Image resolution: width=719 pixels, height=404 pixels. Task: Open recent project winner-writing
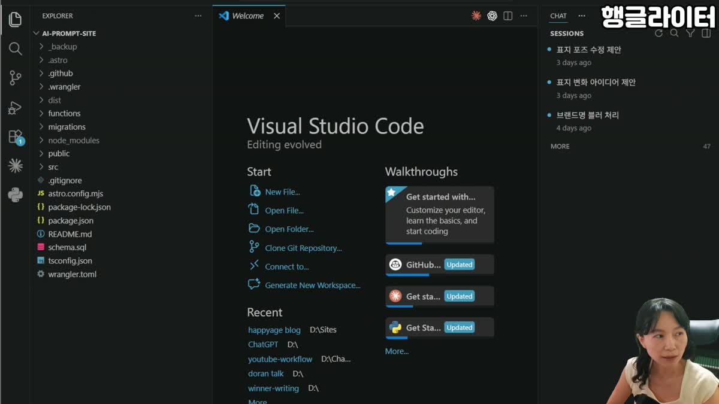(273, 388)
